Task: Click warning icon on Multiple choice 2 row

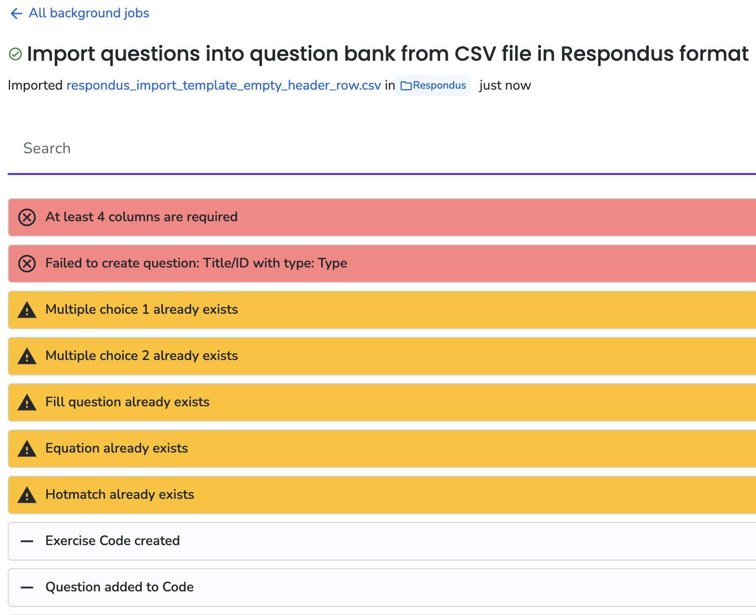Action: tap(27, 356)
